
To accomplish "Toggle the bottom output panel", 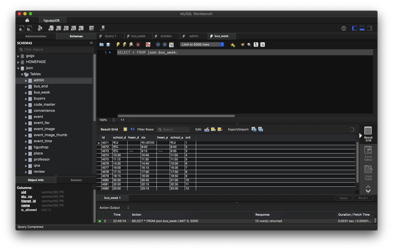I will pyautogui.click(x=362, y=28).
